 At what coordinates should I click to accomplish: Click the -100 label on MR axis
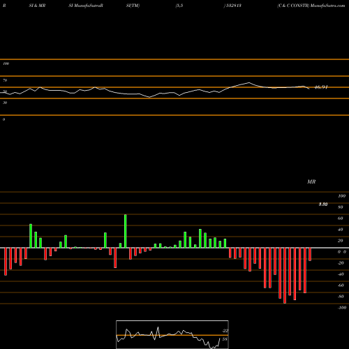[342, 308]
